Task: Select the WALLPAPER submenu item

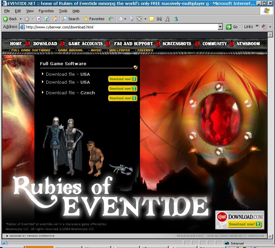Action: [119, 50]
